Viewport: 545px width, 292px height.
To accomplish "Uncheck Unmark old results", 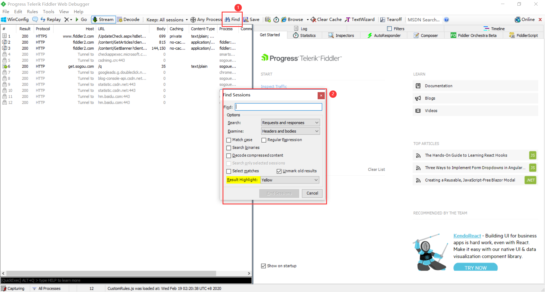I will point(279,171).
